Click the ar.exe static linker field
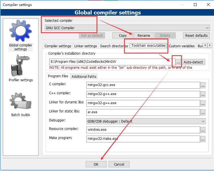Screen dimensions: 214x171 pos(143,112)
